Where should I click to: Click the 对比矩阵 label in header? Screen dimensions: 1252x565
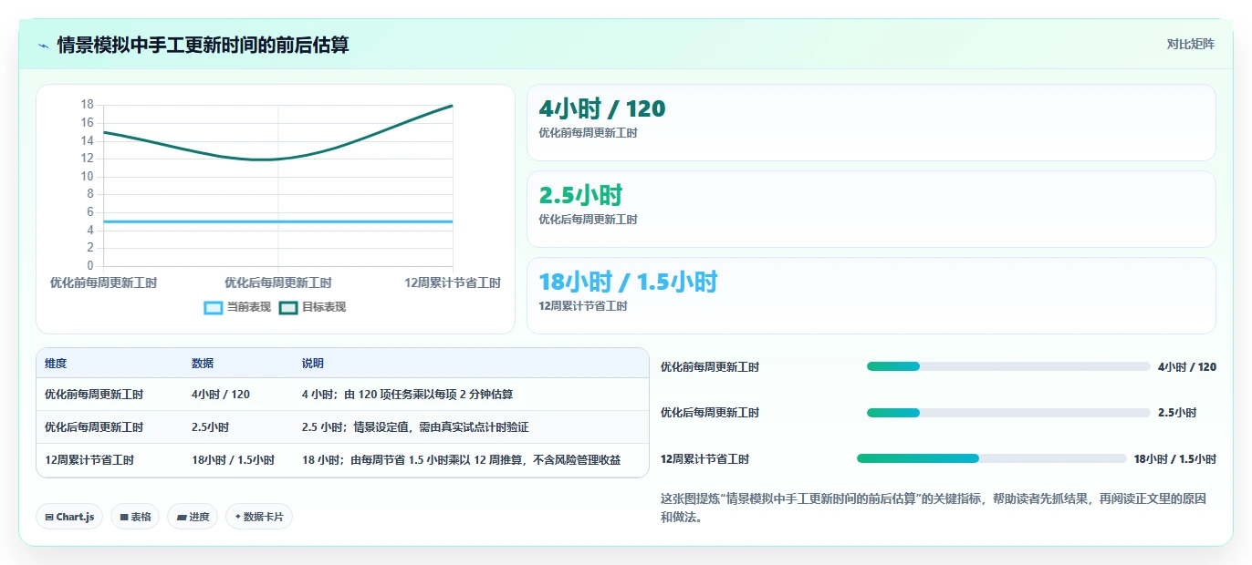click(1190, 44)
